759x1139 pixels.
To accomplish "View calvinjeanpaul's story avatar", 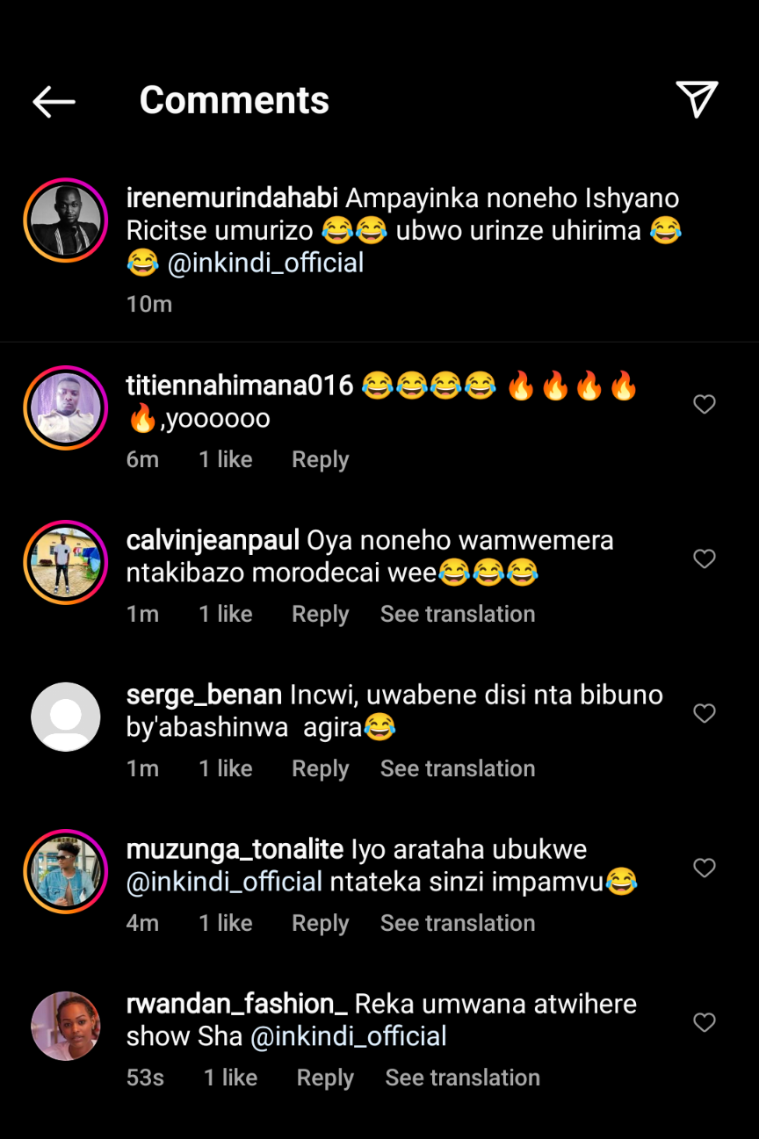I will click(66, 563).
